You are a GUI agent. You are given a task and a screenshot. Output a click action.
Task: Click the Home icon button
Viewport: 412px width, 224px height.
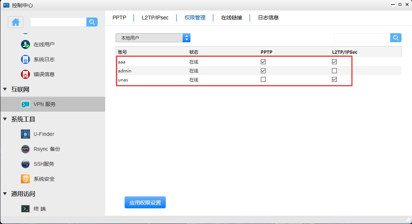click(x=16, y=22)
